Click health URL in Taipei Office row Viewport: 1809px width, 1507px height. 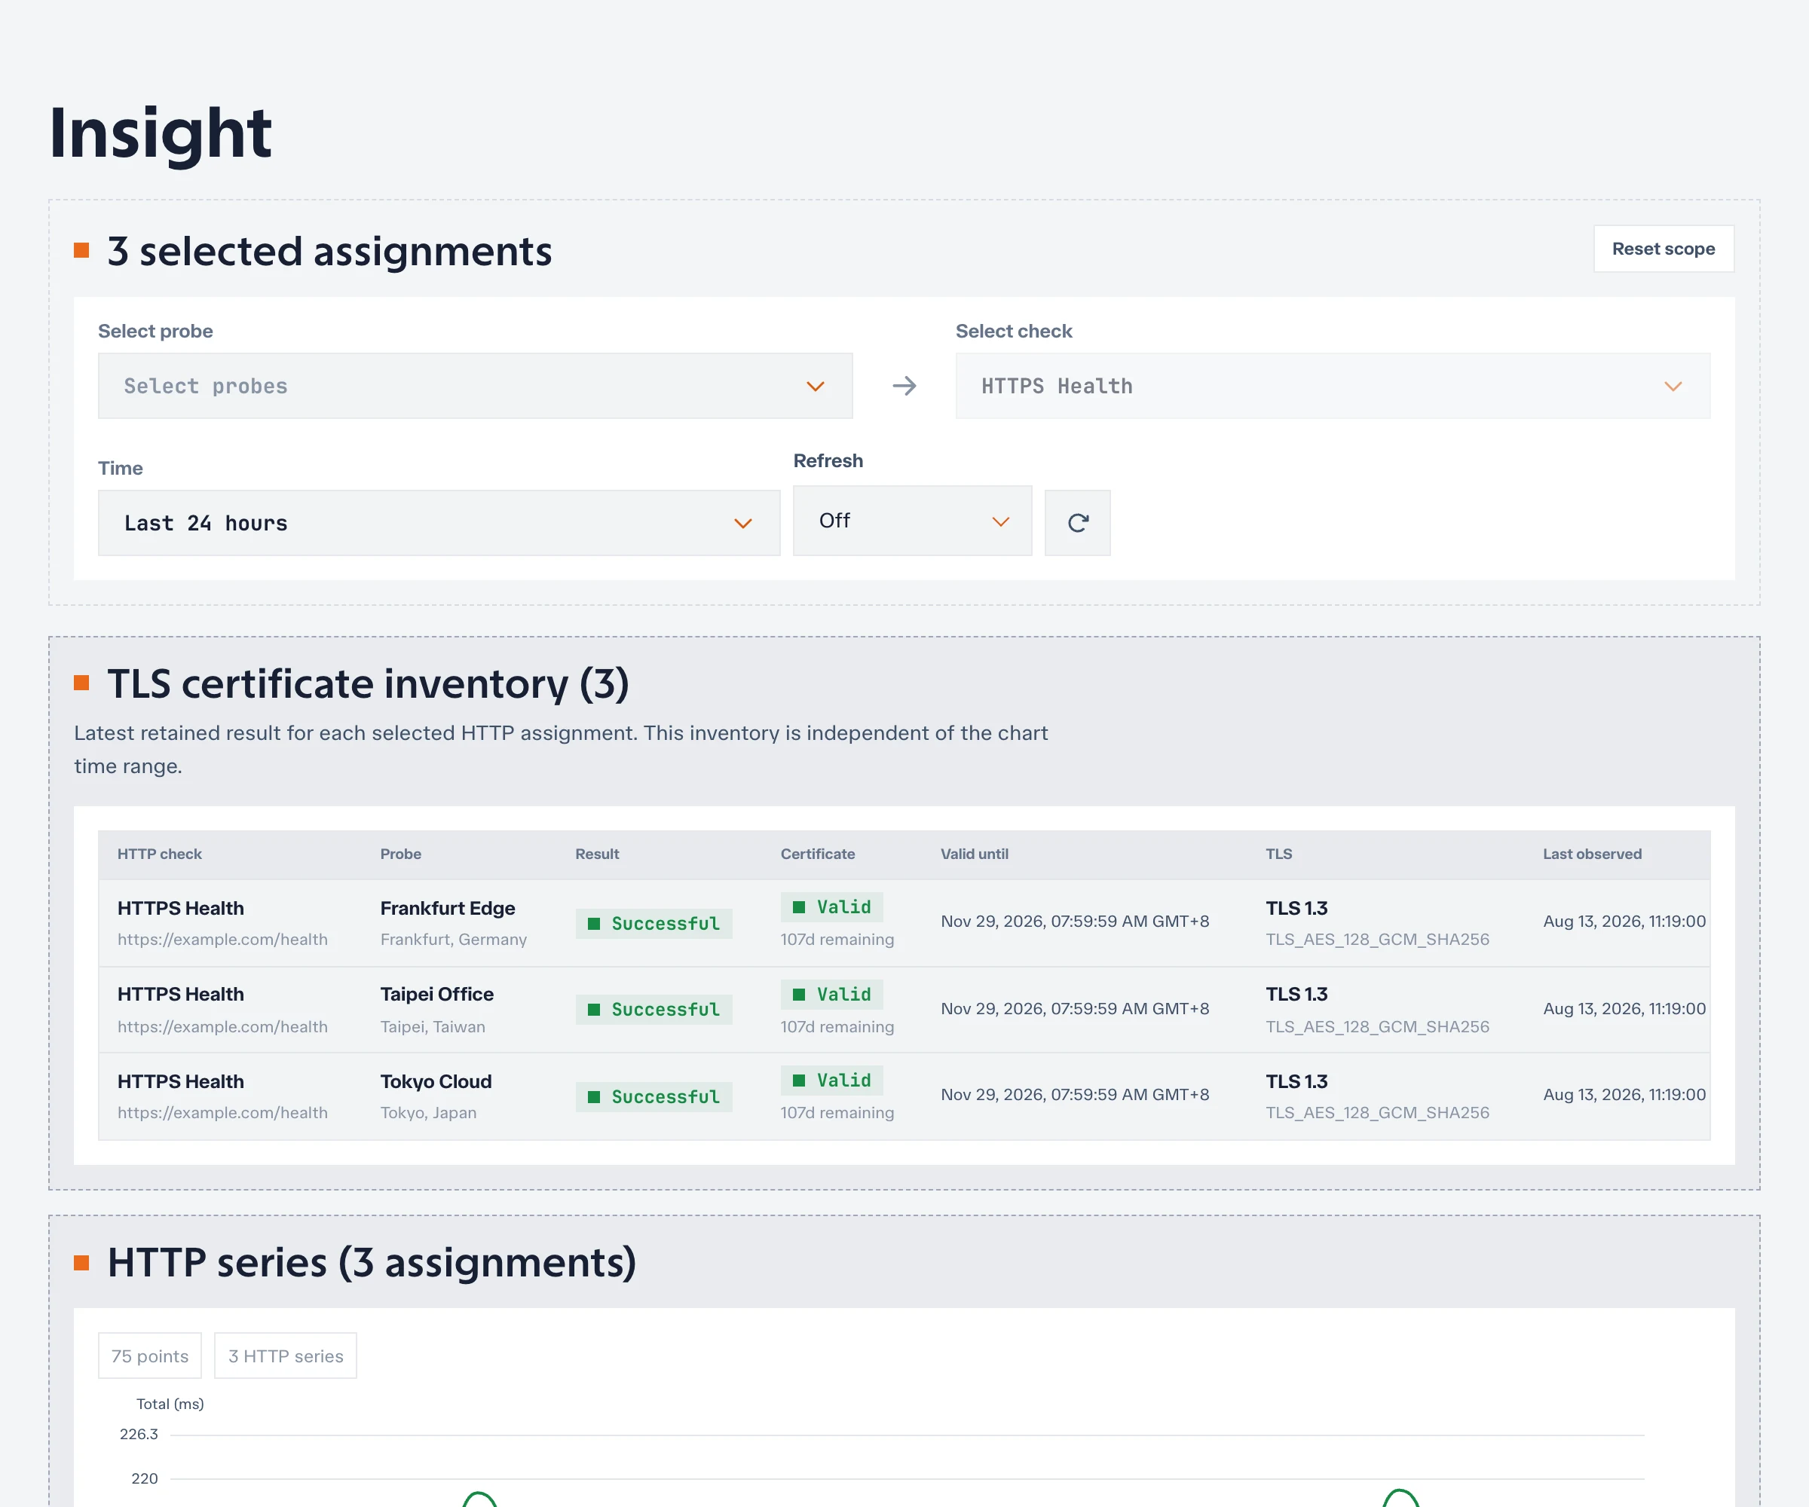point(222,1026)
